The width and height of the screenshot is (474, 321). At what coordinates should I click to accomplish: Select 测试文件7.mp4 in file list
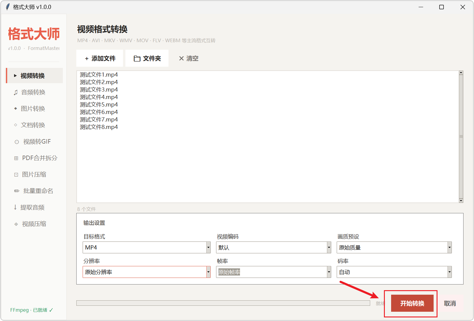(99, 119)
